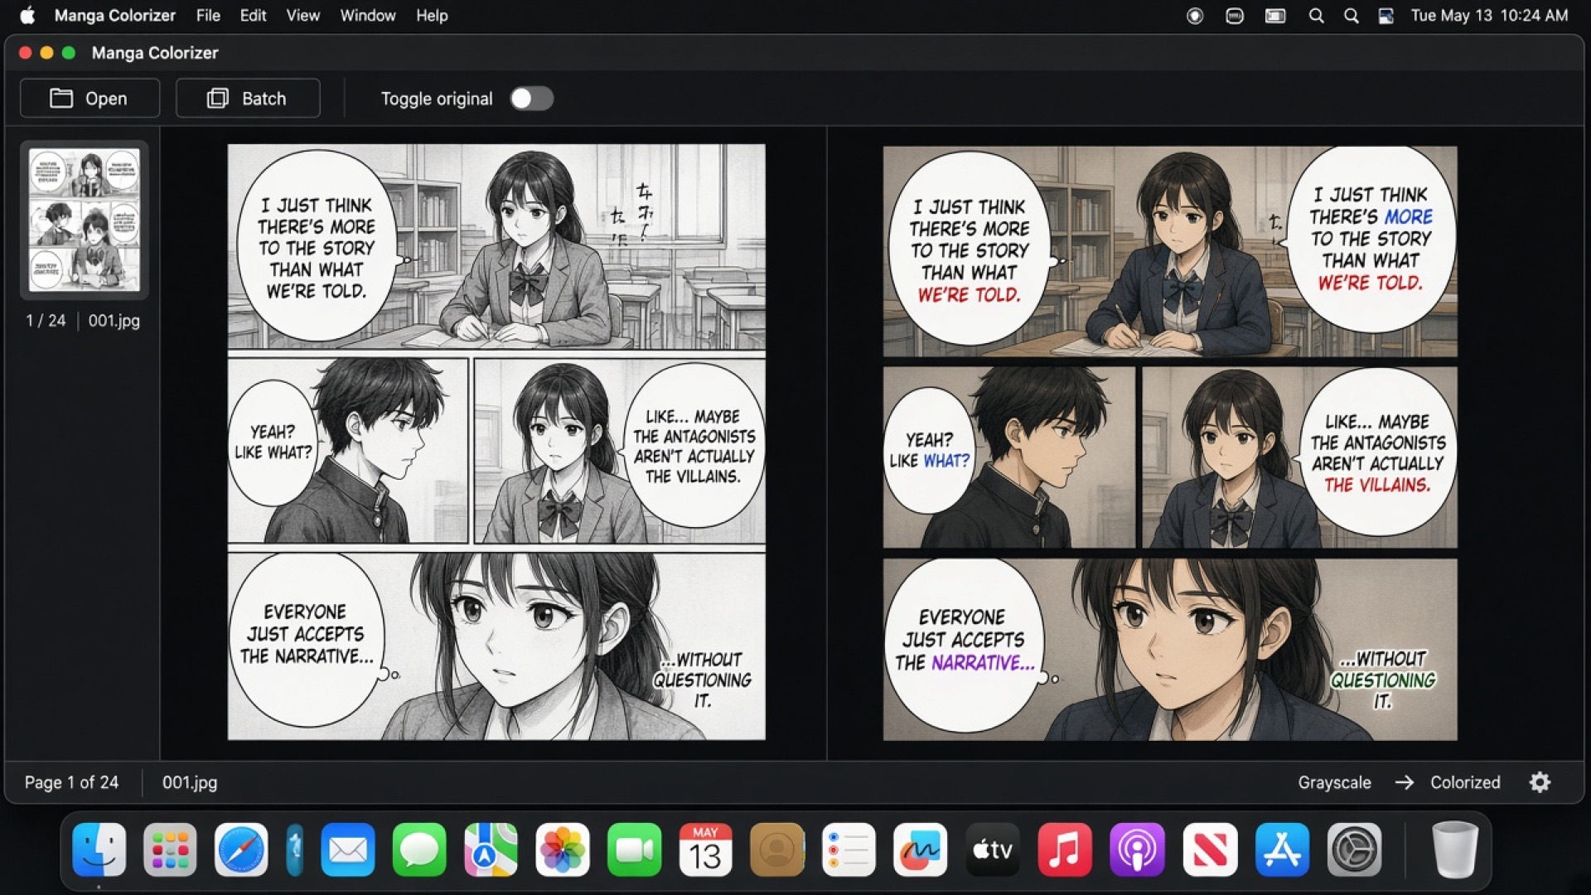
Task: Click the Batch button in the toolbar
Action: pos(248,99)
